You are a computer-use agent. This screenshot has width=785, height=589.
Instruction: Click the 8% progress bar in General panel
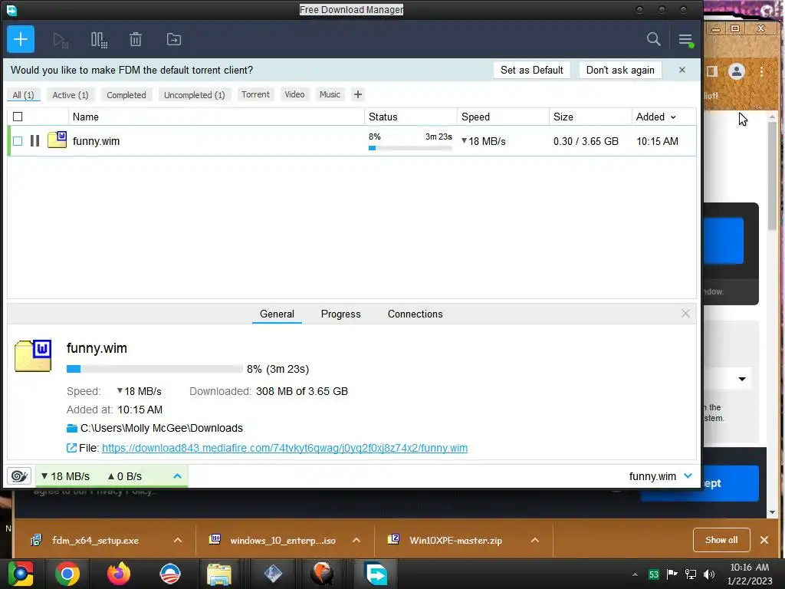point(155,369)
